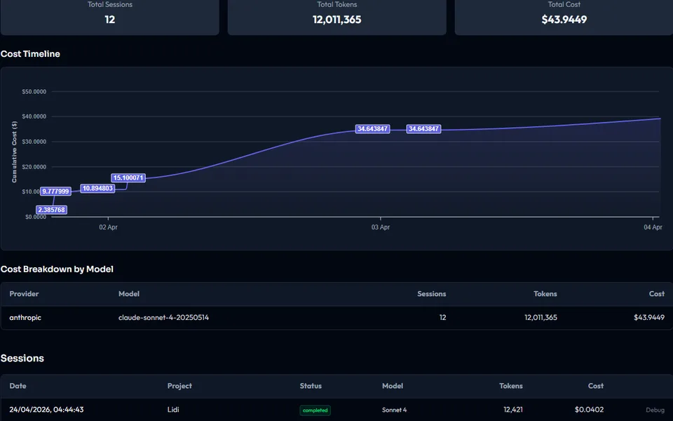Click the first 34.643847 label before 03 Apr
The image size is (673, 421).
click(372, 129)
